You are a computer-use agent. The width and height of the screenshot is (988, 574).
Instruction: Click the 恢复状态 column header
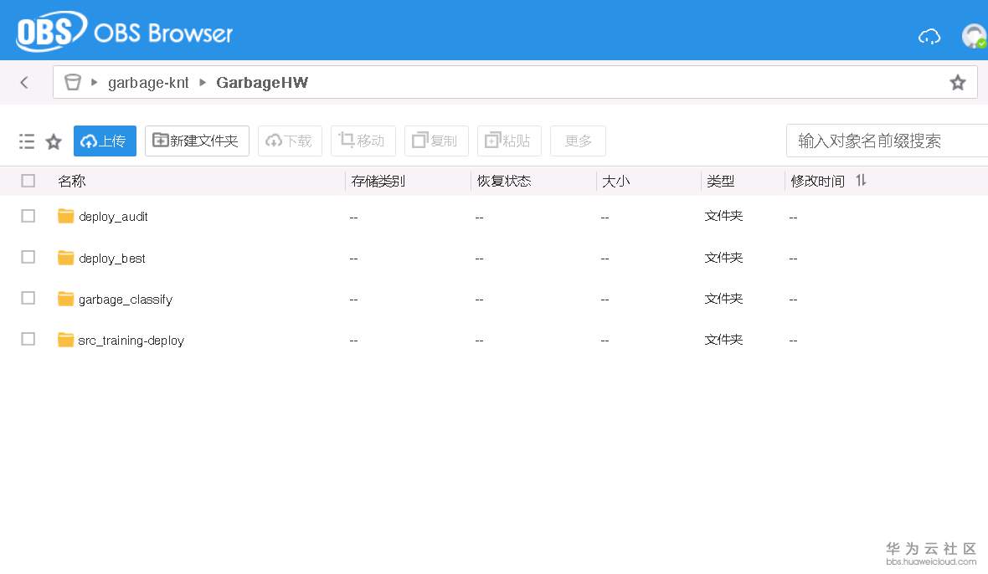504,182
